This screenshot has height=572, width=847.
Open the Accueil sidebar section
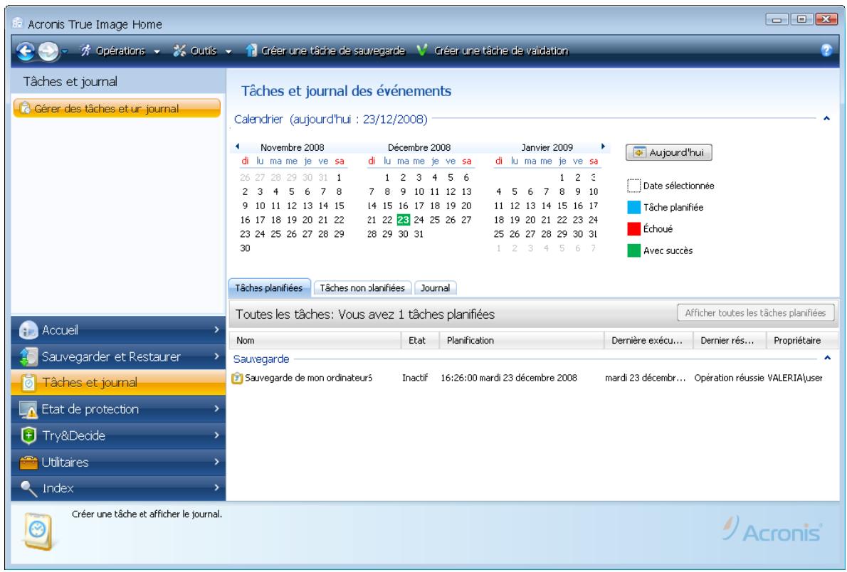(x=118, y=329)
